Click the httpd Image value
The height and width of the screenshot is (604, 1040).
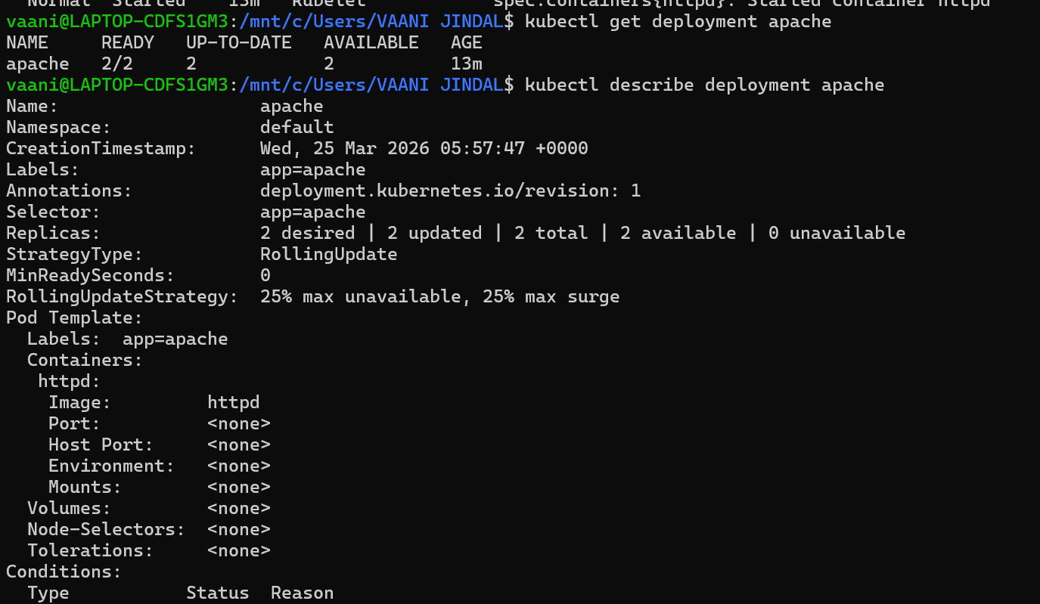pos(233,401)
